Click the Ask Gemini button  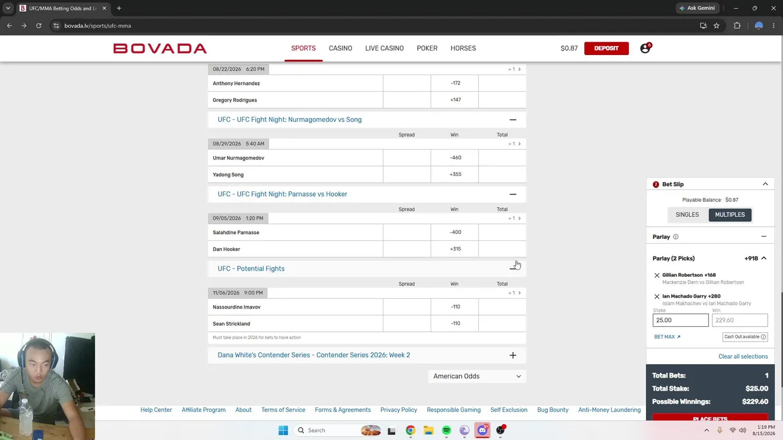pyautogui.click(x=696, y=9)
